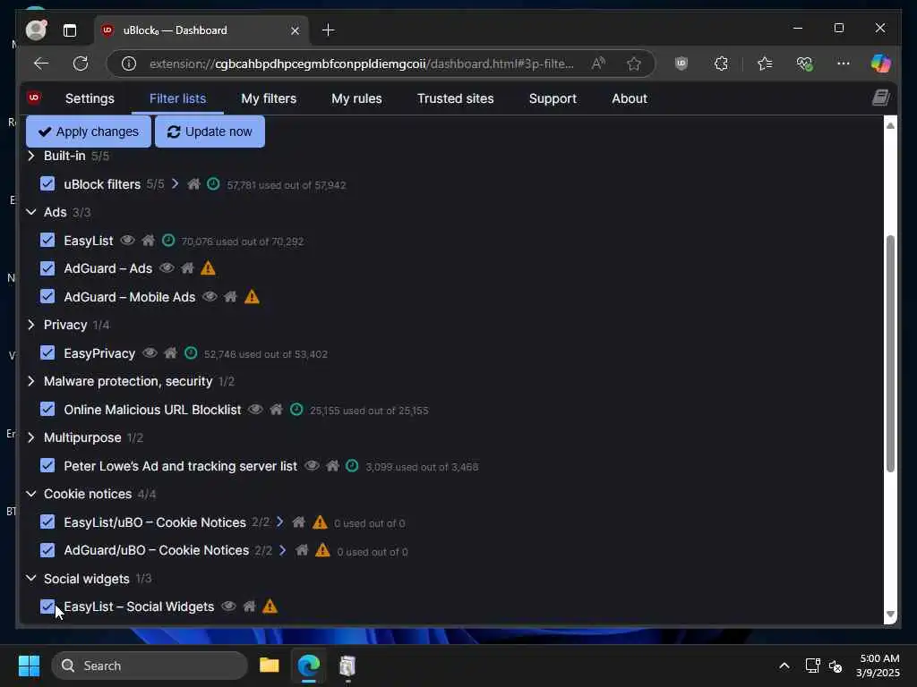Click the EasyList update clock icon
This screenshot has height=687, width=917.
pyautogui.click(x=168, y=240)
